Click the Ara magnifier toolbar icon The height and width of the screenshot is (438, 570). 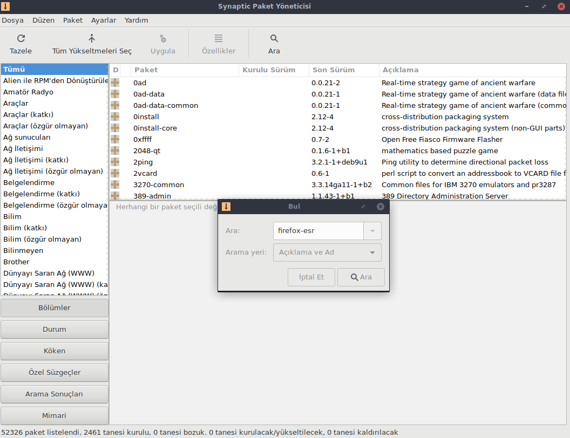[274, 38]
